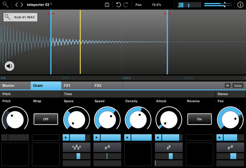Click the save preset disk icon
246x168 pixels.
[x=107, y=5]
